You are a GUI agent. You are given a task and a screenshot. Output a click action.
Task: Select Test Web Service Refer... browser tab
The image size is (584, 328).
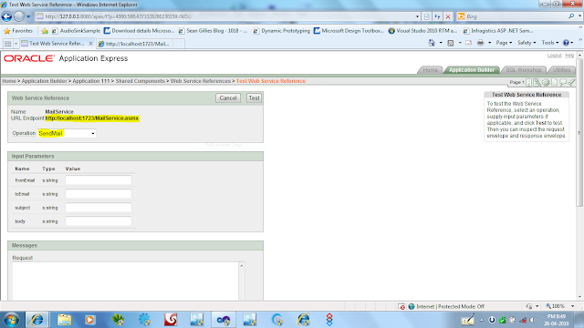[57, 44]
